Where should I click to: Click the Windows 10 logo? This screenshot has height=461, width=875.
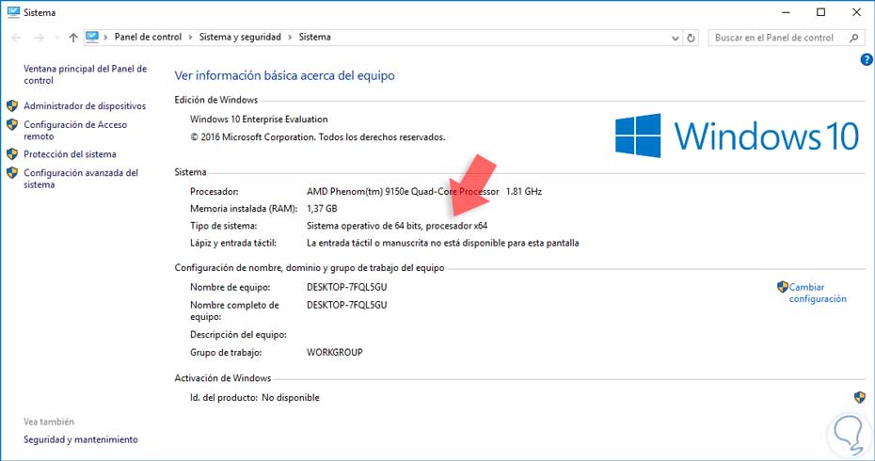737,135
